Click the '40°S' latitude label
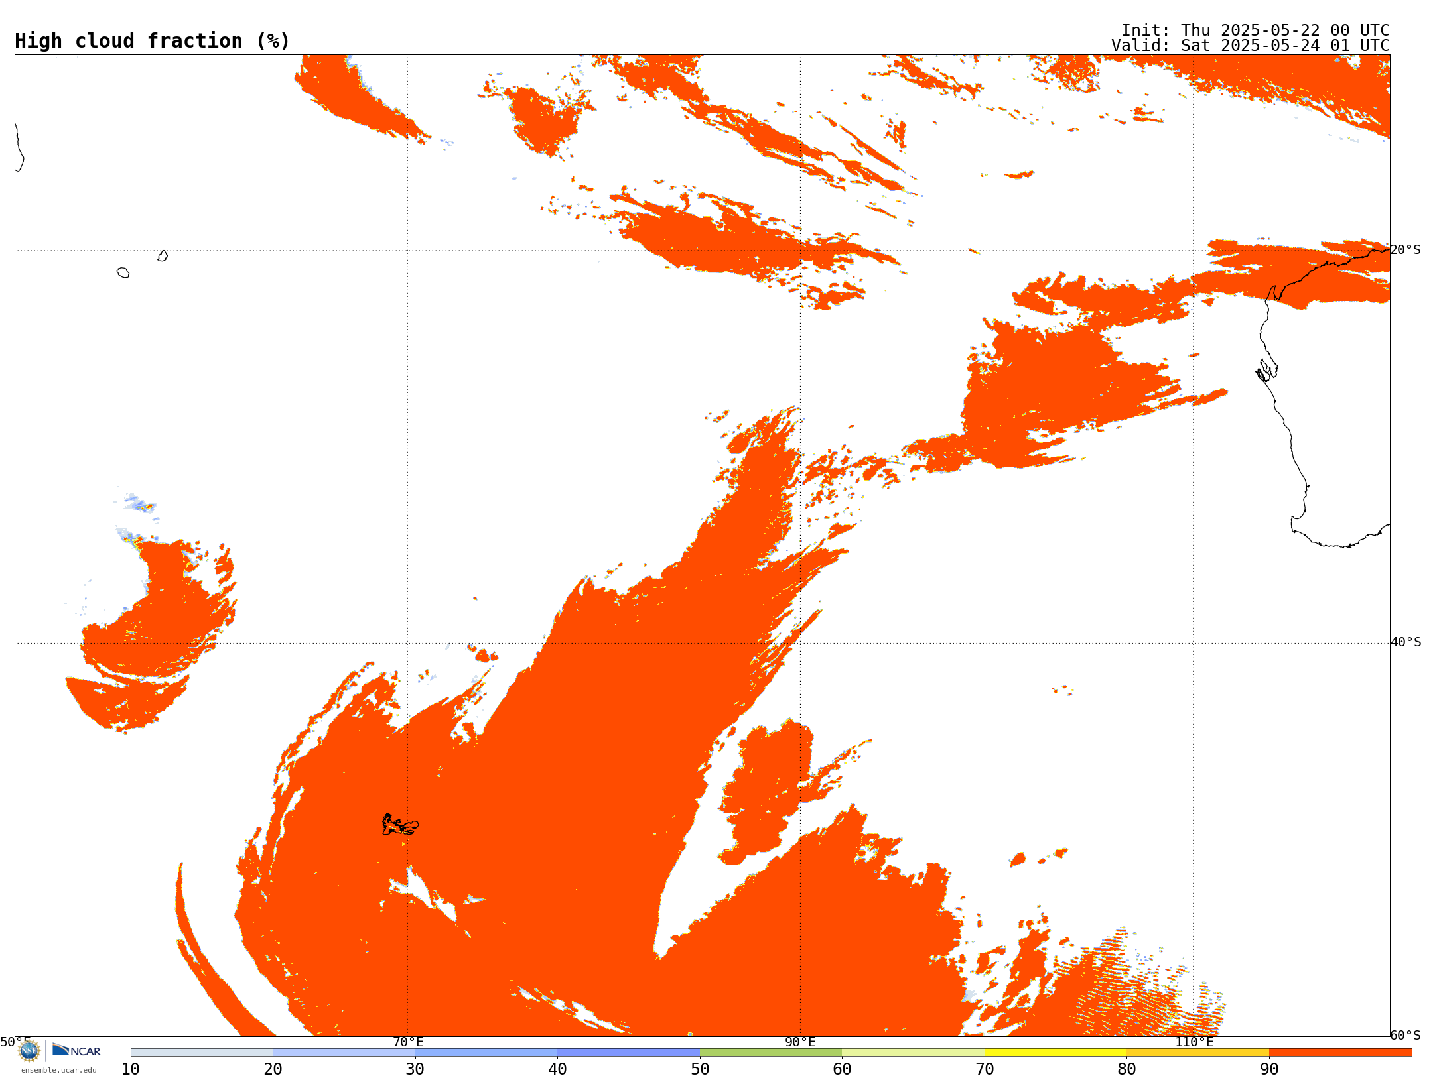 tap(1406, 642)
